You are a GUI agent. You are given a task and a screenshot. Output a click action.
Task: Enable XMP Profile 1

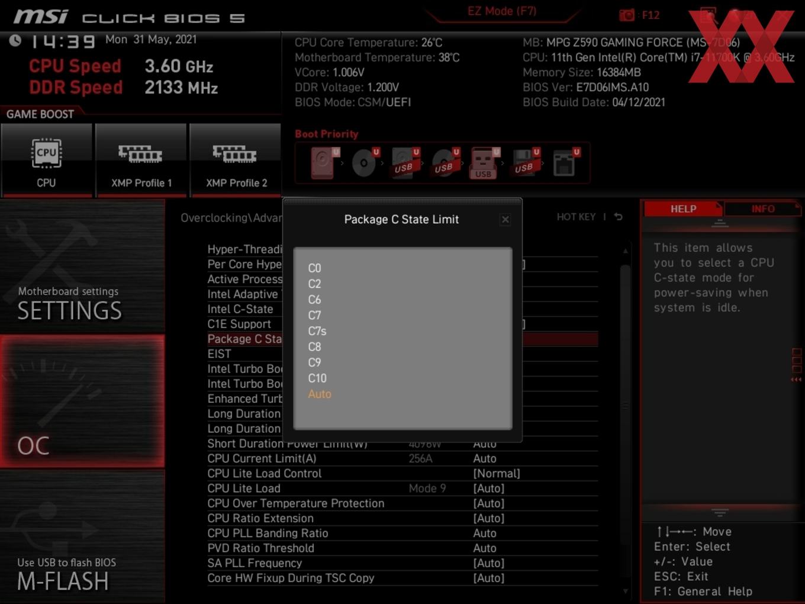141,160
